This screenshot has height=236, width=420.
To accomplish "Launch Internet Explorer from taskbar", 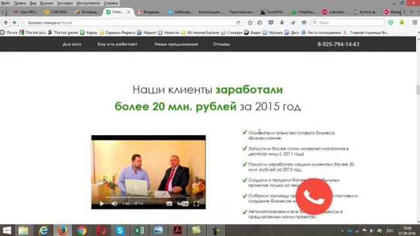I will coord(43,230).
